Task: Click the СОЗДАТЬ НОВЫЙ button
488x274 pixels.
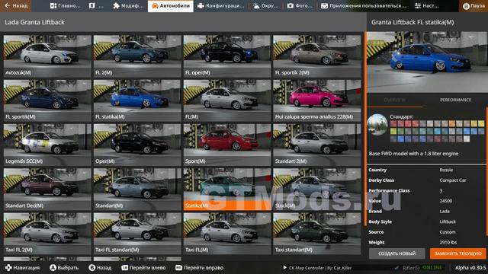Action: [396, 253]
